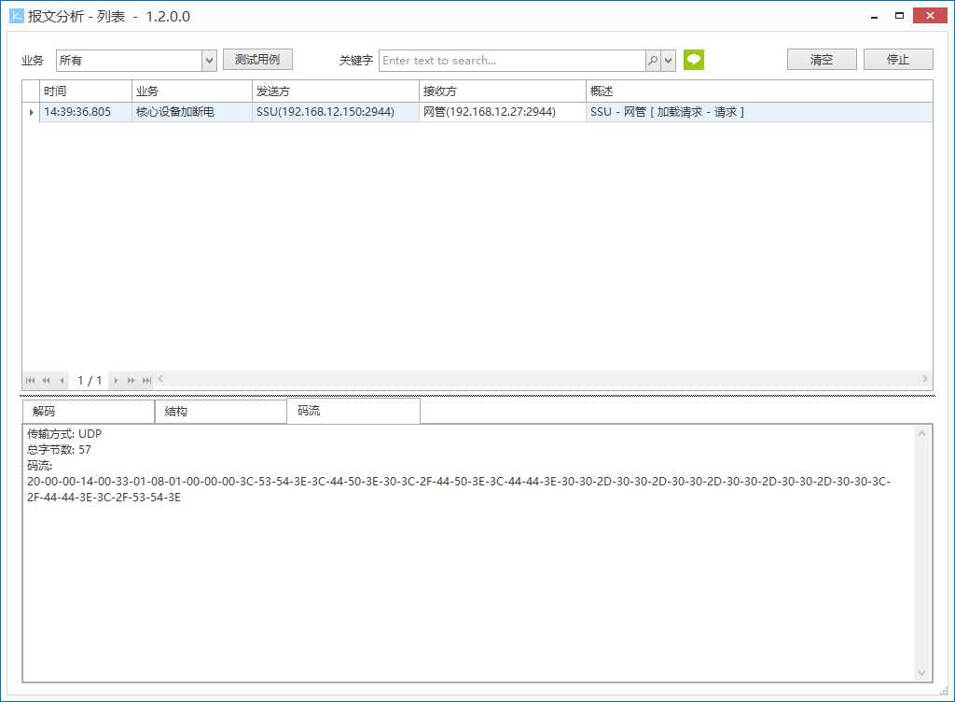Click the hex stream text starting 20-00-00-14
Viewport: 955px width, 702px height.
pos(458,489)
